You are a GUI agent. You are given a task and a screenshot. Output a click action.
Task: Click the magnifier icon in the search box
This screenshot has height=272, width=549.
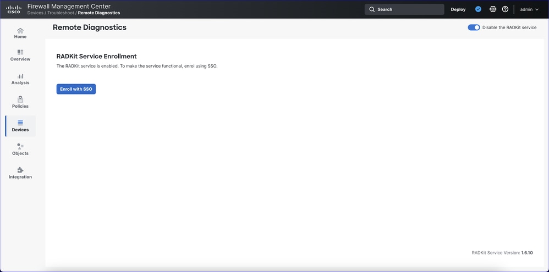coord(372,9)
